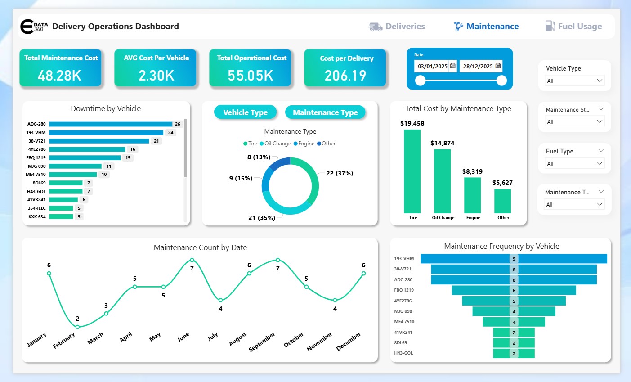Click the Tire legend dot
Screen dimensions: 631x382
tap(246, 144)
